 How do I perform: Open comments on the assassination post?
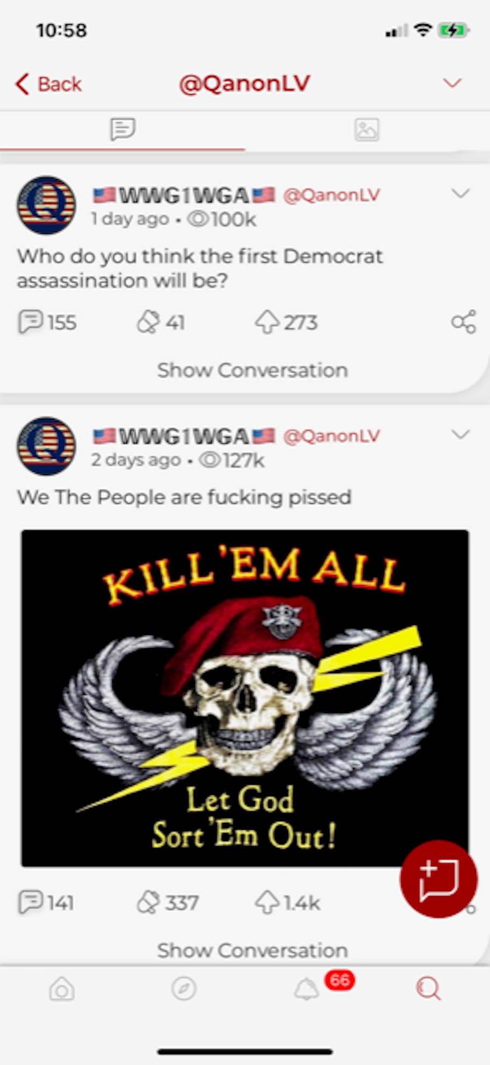(47, 322)
